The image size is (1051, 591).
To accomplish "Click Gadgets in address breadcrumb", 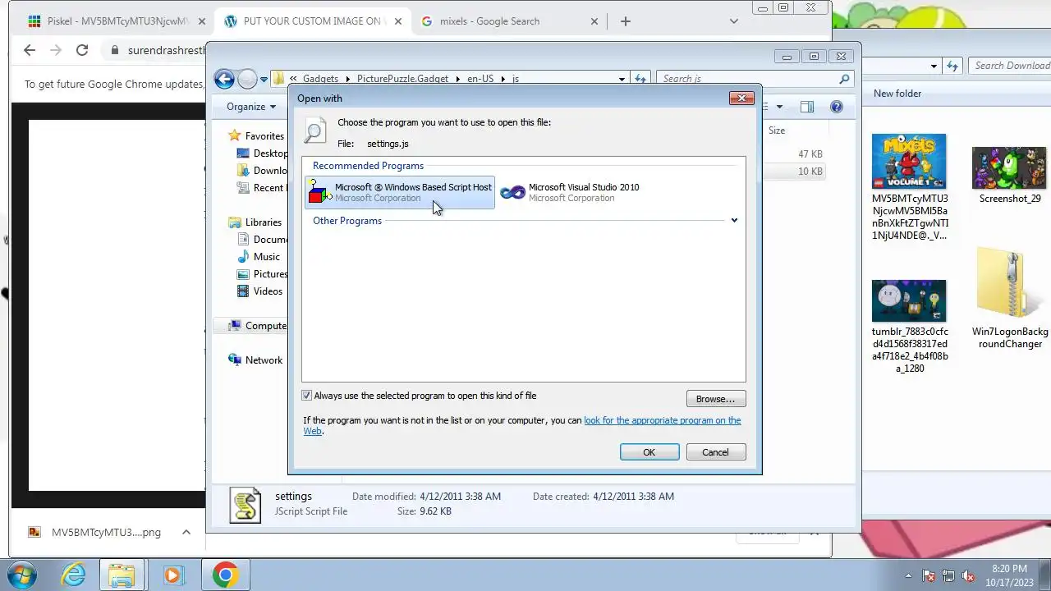I will 320,79.
